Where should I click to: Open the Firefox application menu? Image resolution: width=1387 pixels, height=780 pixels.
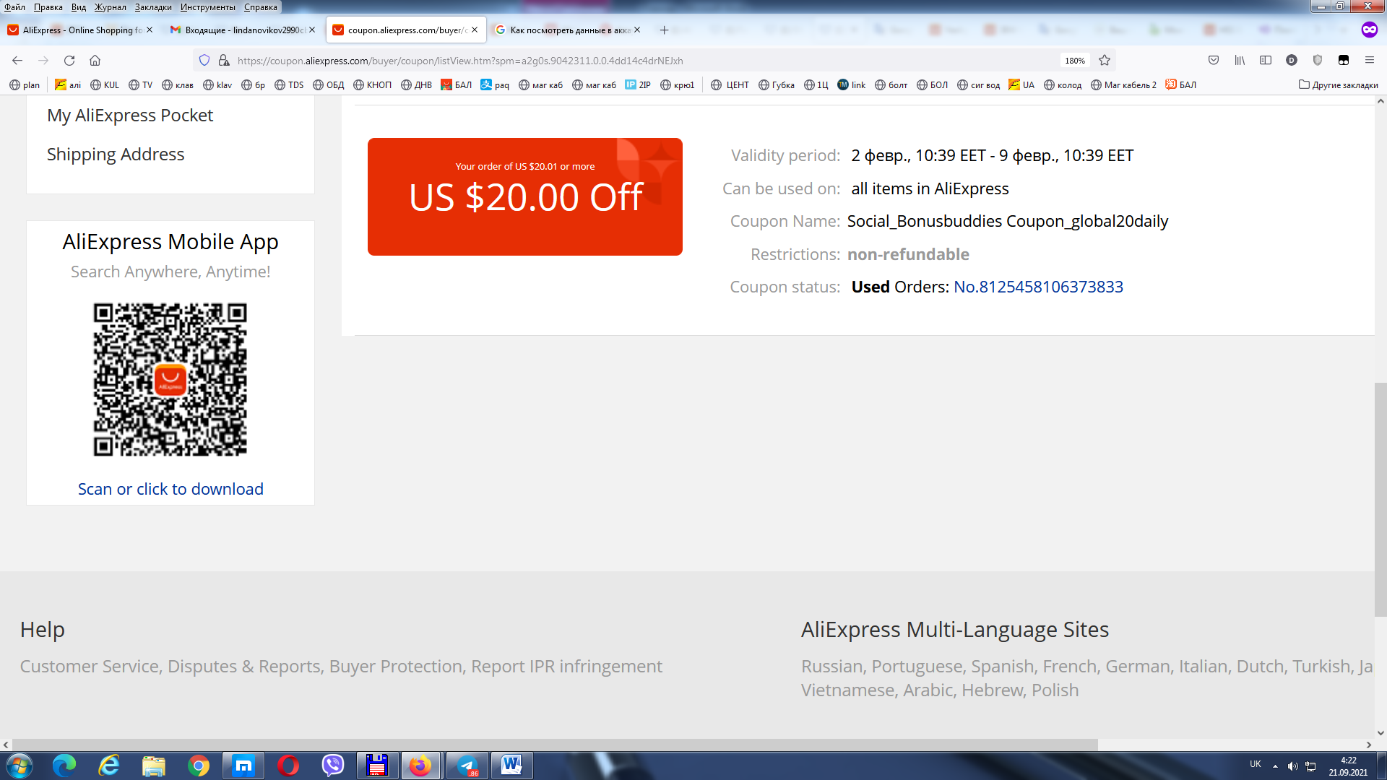[x=1370, y=61]
